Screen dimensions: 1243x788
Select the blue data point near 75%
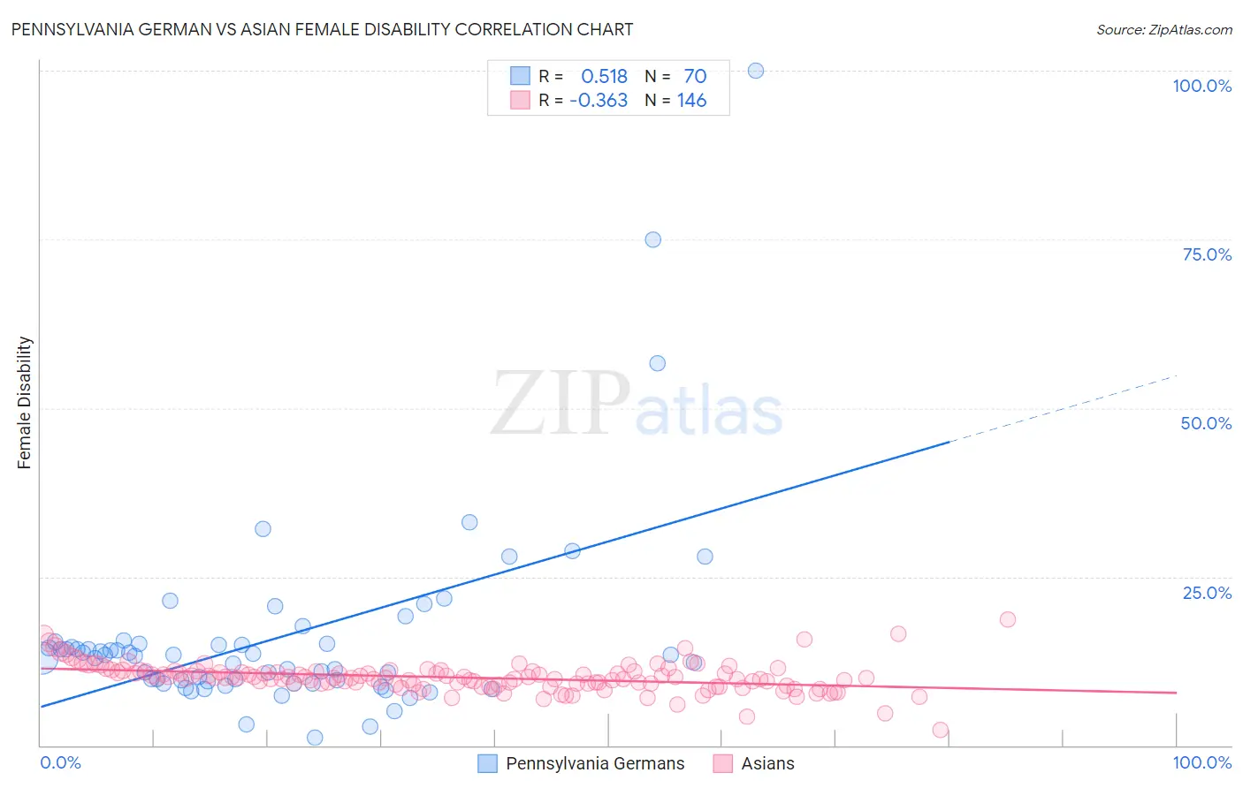pos(653,239)
